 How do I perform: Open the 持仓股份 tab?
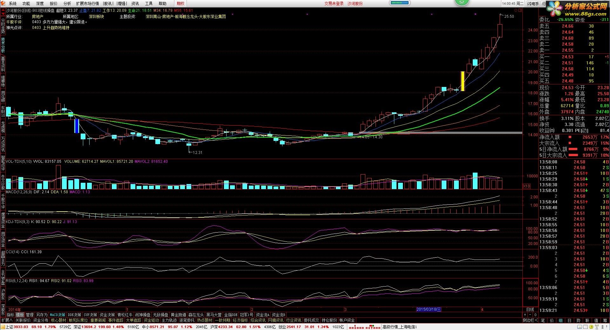329,320
